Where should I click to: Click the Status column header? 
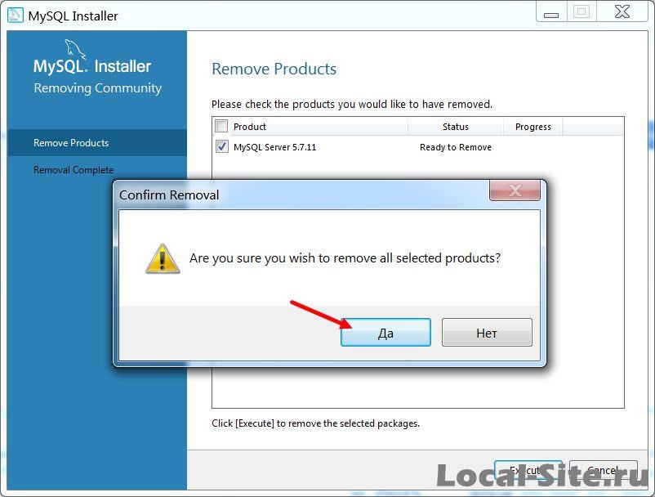(456, 127)
